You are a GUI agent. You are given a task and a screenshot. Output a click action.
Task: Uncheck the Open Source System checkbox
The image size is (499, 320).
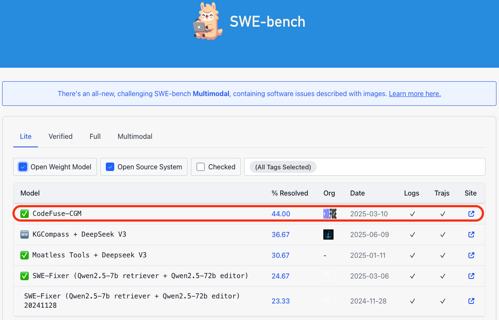pyautogui.click(x=110, y=167)
